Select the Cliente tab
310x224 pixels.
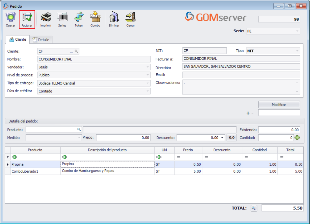[x=17, y=40]
